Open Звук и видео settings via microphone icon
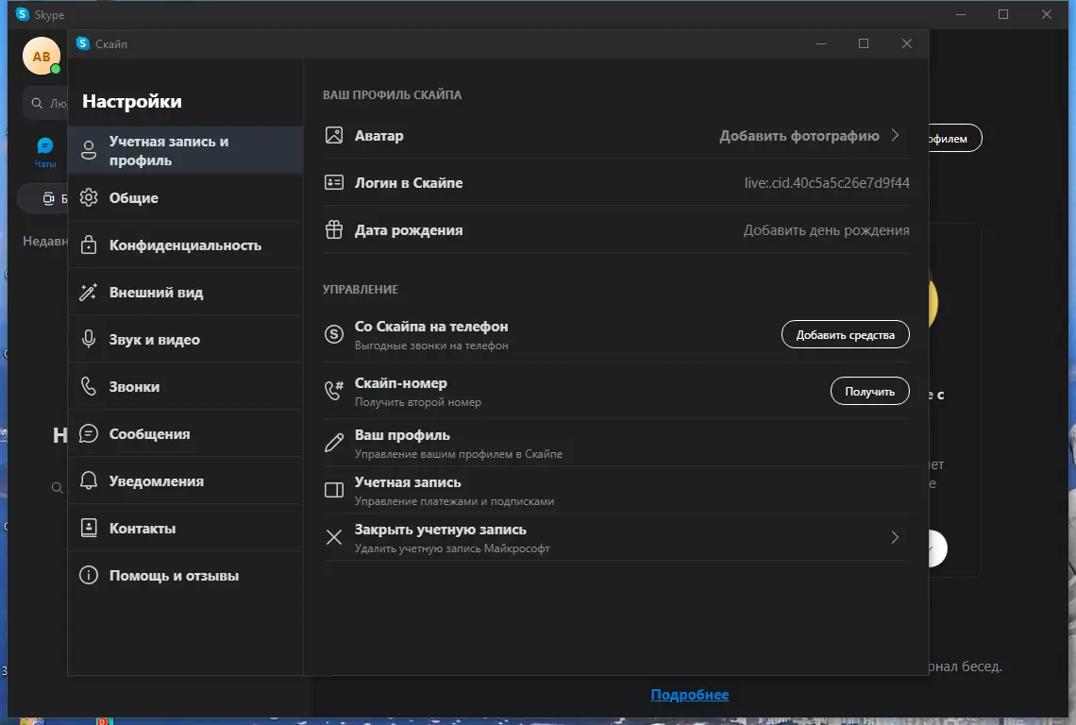Viewport: 1076px width, 725px height. tap(88, 339)
